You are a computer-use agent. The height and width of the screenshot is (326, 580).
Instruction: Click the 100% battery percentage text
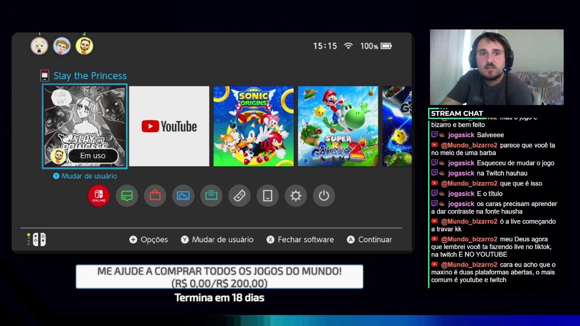369,46
